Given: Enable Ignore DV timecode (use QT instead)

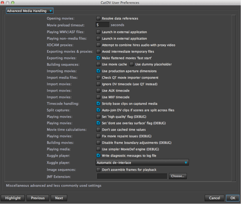Looking at the screenshot, I should pyautogui.click(x=98, y=84).
